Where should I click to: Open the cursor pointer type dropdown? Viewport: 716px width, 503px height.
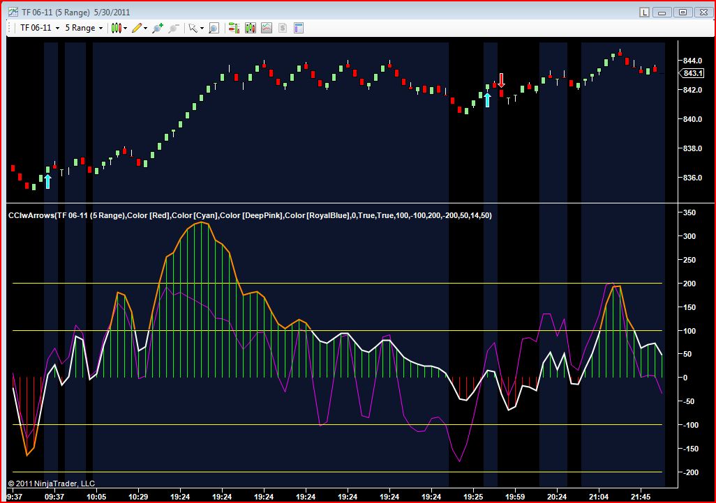pos(196,29)
